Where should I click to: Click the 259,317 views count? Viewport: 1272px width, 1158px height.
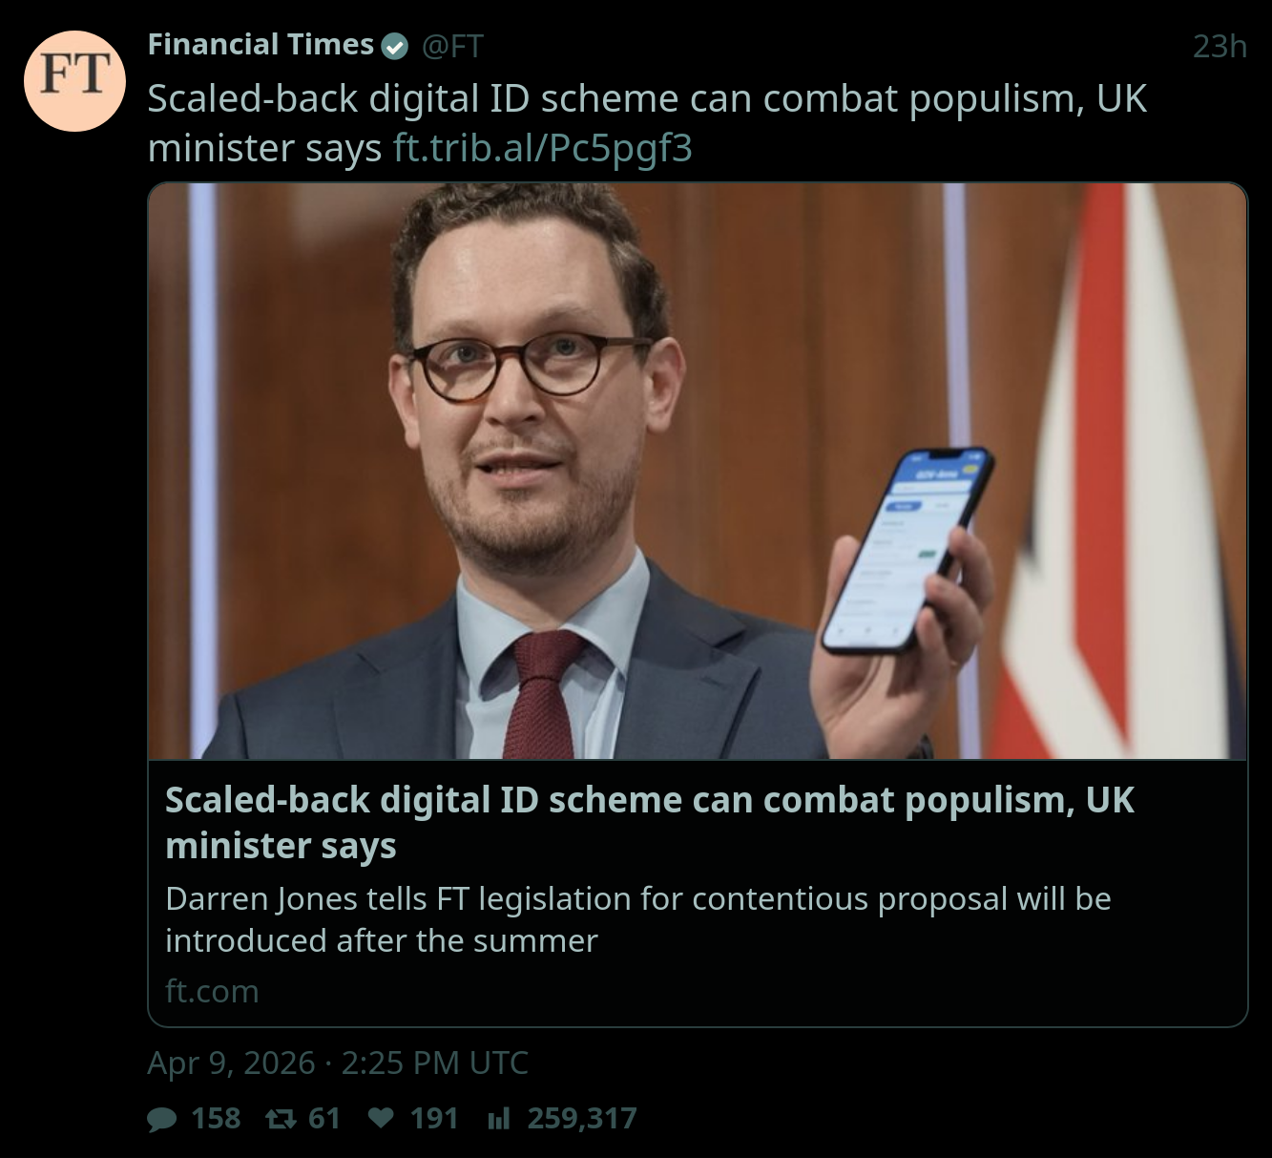click(x=582, y=1118)
